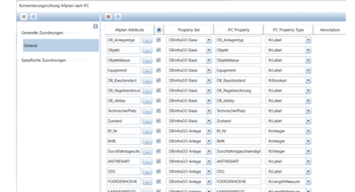Viewport: 355px width, 192px height.
Task: Click the gray X icon in left panel toolbar
Action: coord(24,17)
